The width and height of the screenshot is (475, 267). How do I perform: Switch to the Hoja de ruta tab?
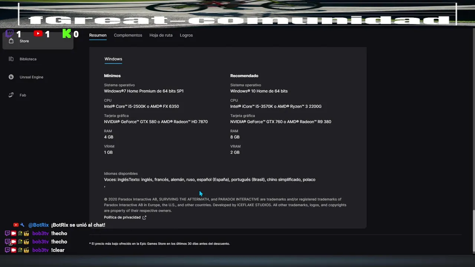pos(161,35)
